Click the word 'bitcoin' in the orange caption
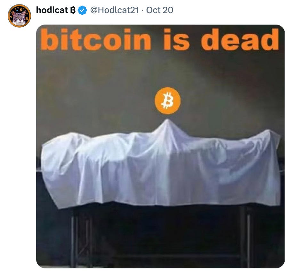 [x=96, y=39]
